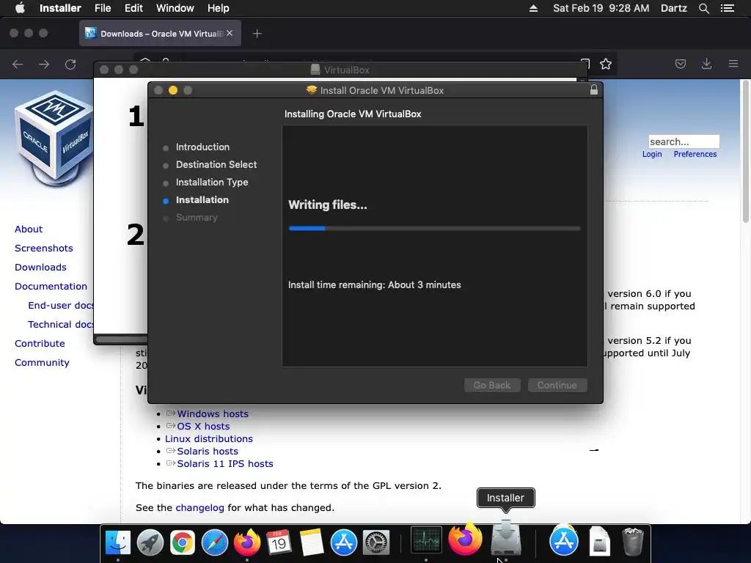Click the Technical docs link
Viewport: 751px width, 563px height.
[x=60, y=325]
